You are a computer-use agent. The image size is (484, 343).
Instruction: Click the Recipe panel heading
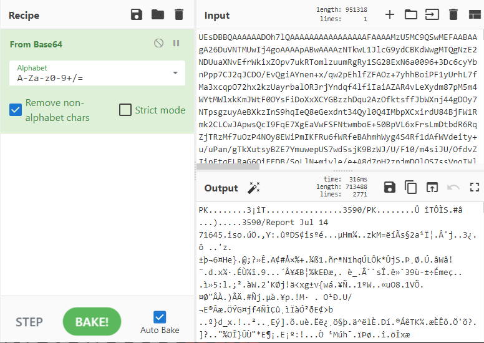[x=24, y=16]
